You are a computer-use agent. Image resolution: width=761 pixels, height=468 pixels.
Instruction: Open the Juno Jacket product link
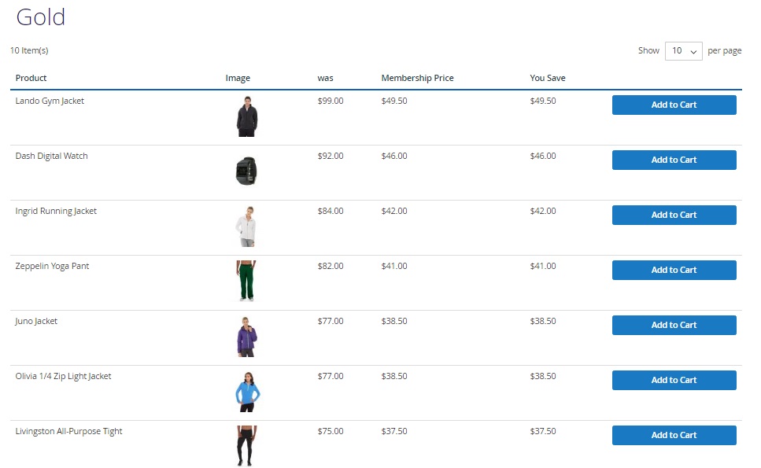(x=36, y=321)
